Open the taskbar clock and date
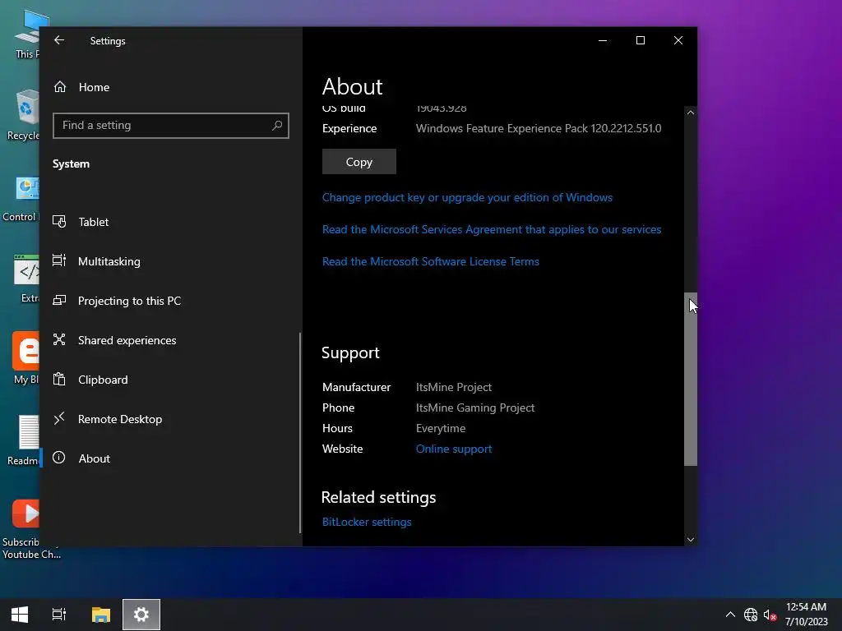Viewport: 842px width, 631px height. [x=806, y=615]
